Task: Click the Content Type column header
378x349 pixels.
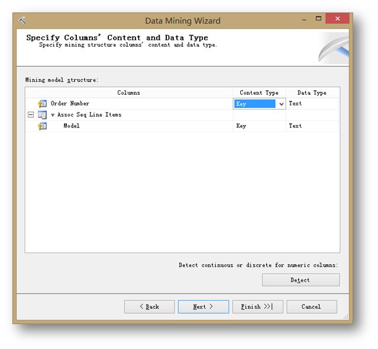Action: [259, 93]
